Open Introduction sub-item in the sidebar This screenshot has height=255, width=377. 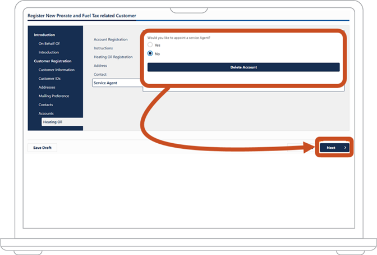click(49, 52)
